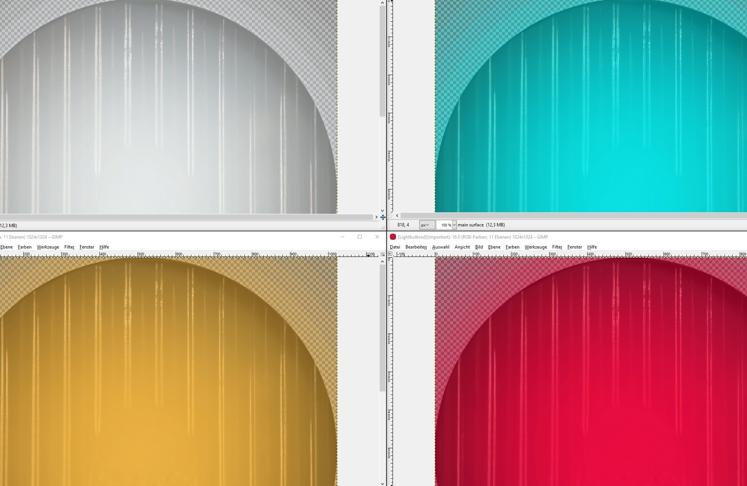This screenshot has width=747, height=486.
Task: Click the vertical scrollbar thumb of the gray window
Action: (382, 61)
